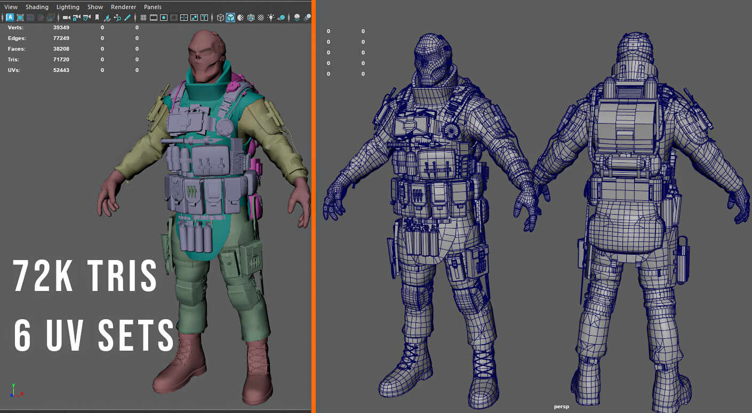
Task: Open the Lighting menu
Action: (x=68, y=7)
